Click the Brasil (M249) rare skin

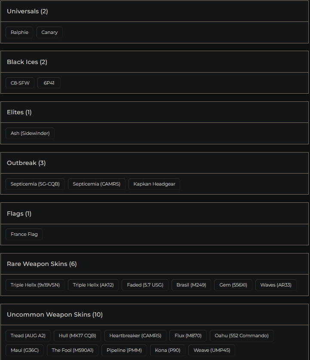click(191, 284)
